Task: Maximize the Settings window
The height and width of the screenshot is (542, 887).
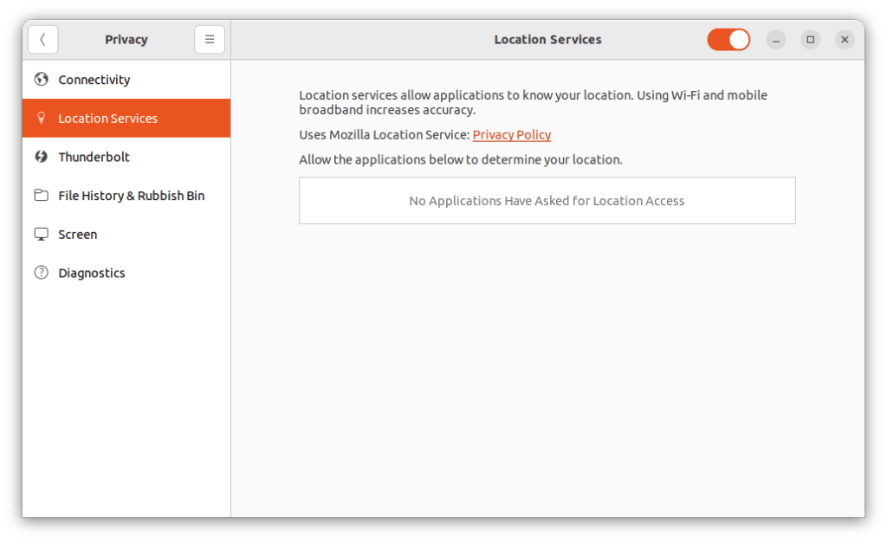Action: [x=811, y=40]
